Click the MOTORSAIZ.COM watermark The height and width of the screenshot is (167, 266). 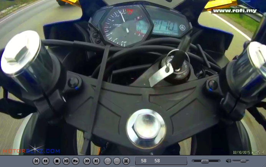[31, 151]
